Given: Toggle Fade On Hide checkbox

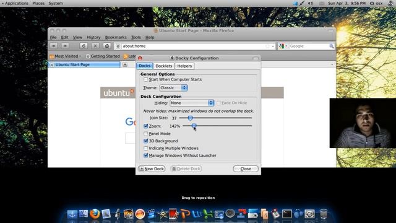Looking at the screenshot, I should click(x=218, y=103).
